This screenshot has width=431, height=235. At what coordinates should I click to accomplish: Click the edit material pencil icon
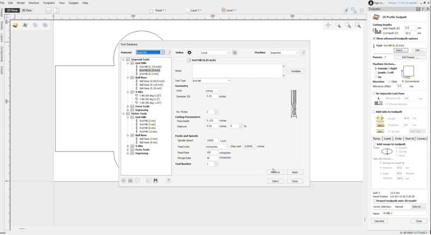pyautogui.click(x=169, y=53)
